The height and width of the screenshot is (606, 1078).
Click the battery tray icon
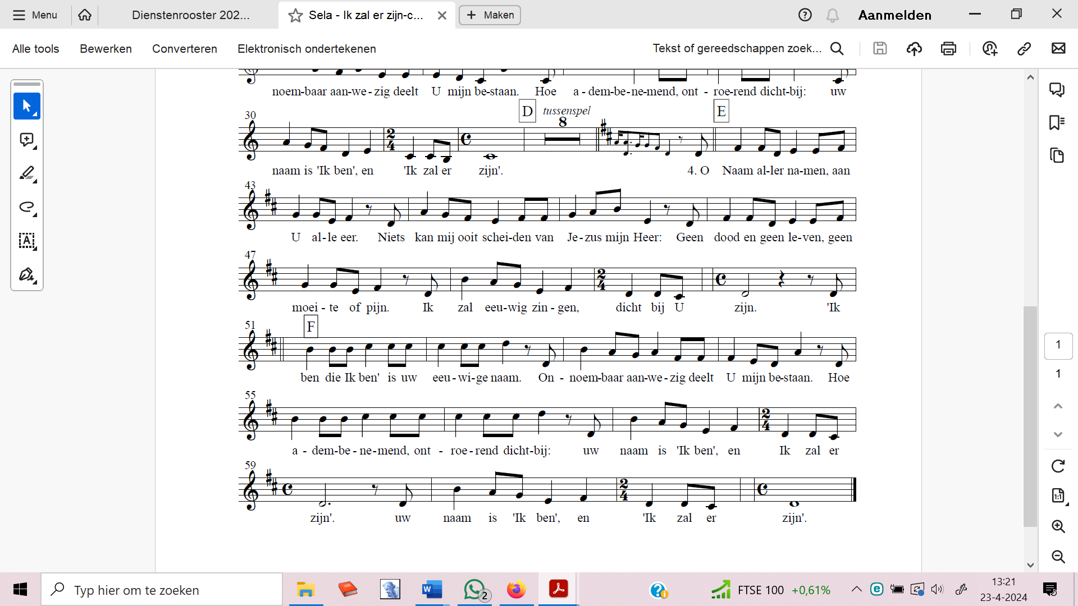(897, 589)
